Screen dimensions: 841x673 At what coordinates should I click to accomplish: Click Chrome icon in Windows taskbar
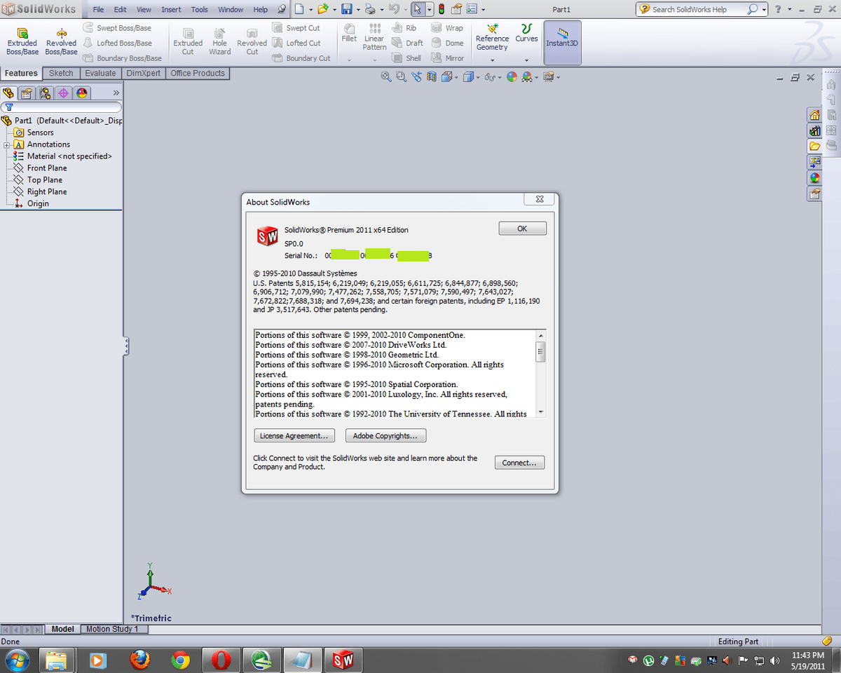point(181,660)
